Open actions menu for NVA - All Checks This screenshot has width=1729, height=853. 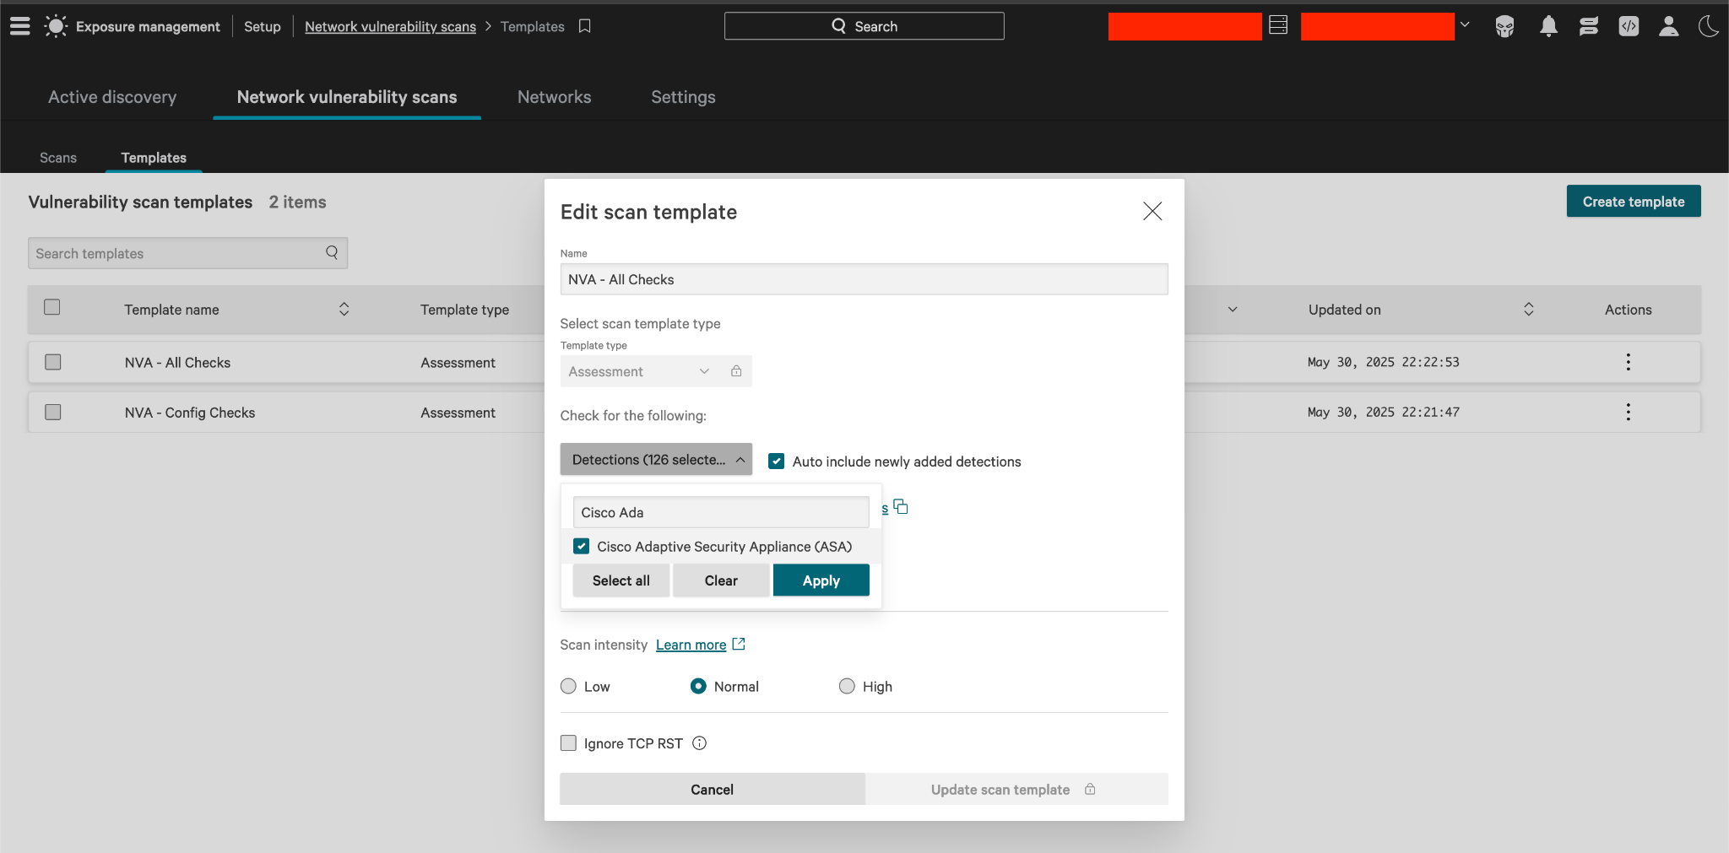click(1628, 362)
